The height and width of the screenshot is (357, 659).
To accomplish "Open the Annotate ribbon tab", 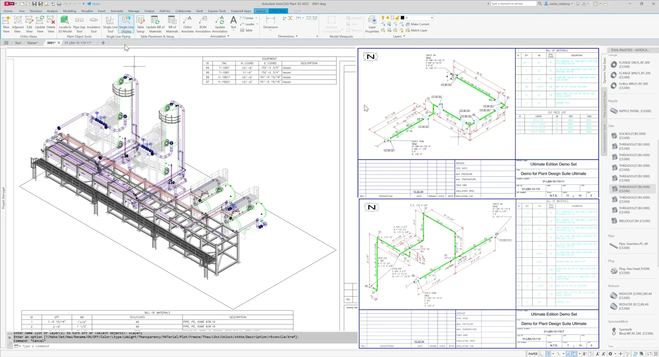I will coord(117,11).
